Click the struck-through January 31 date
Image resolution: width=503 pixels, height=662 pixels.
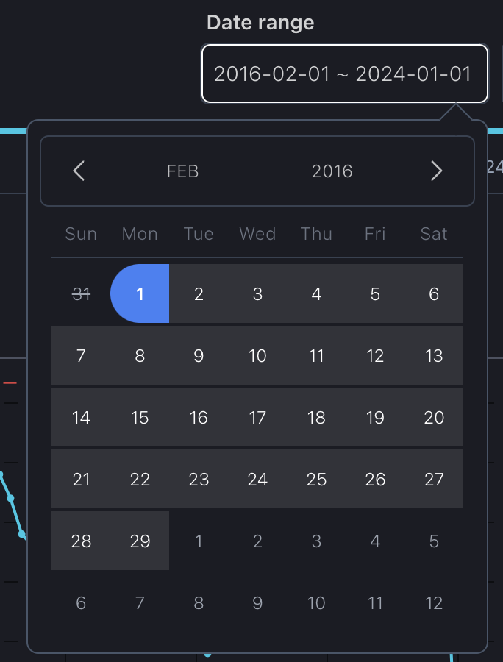(81, 294)
